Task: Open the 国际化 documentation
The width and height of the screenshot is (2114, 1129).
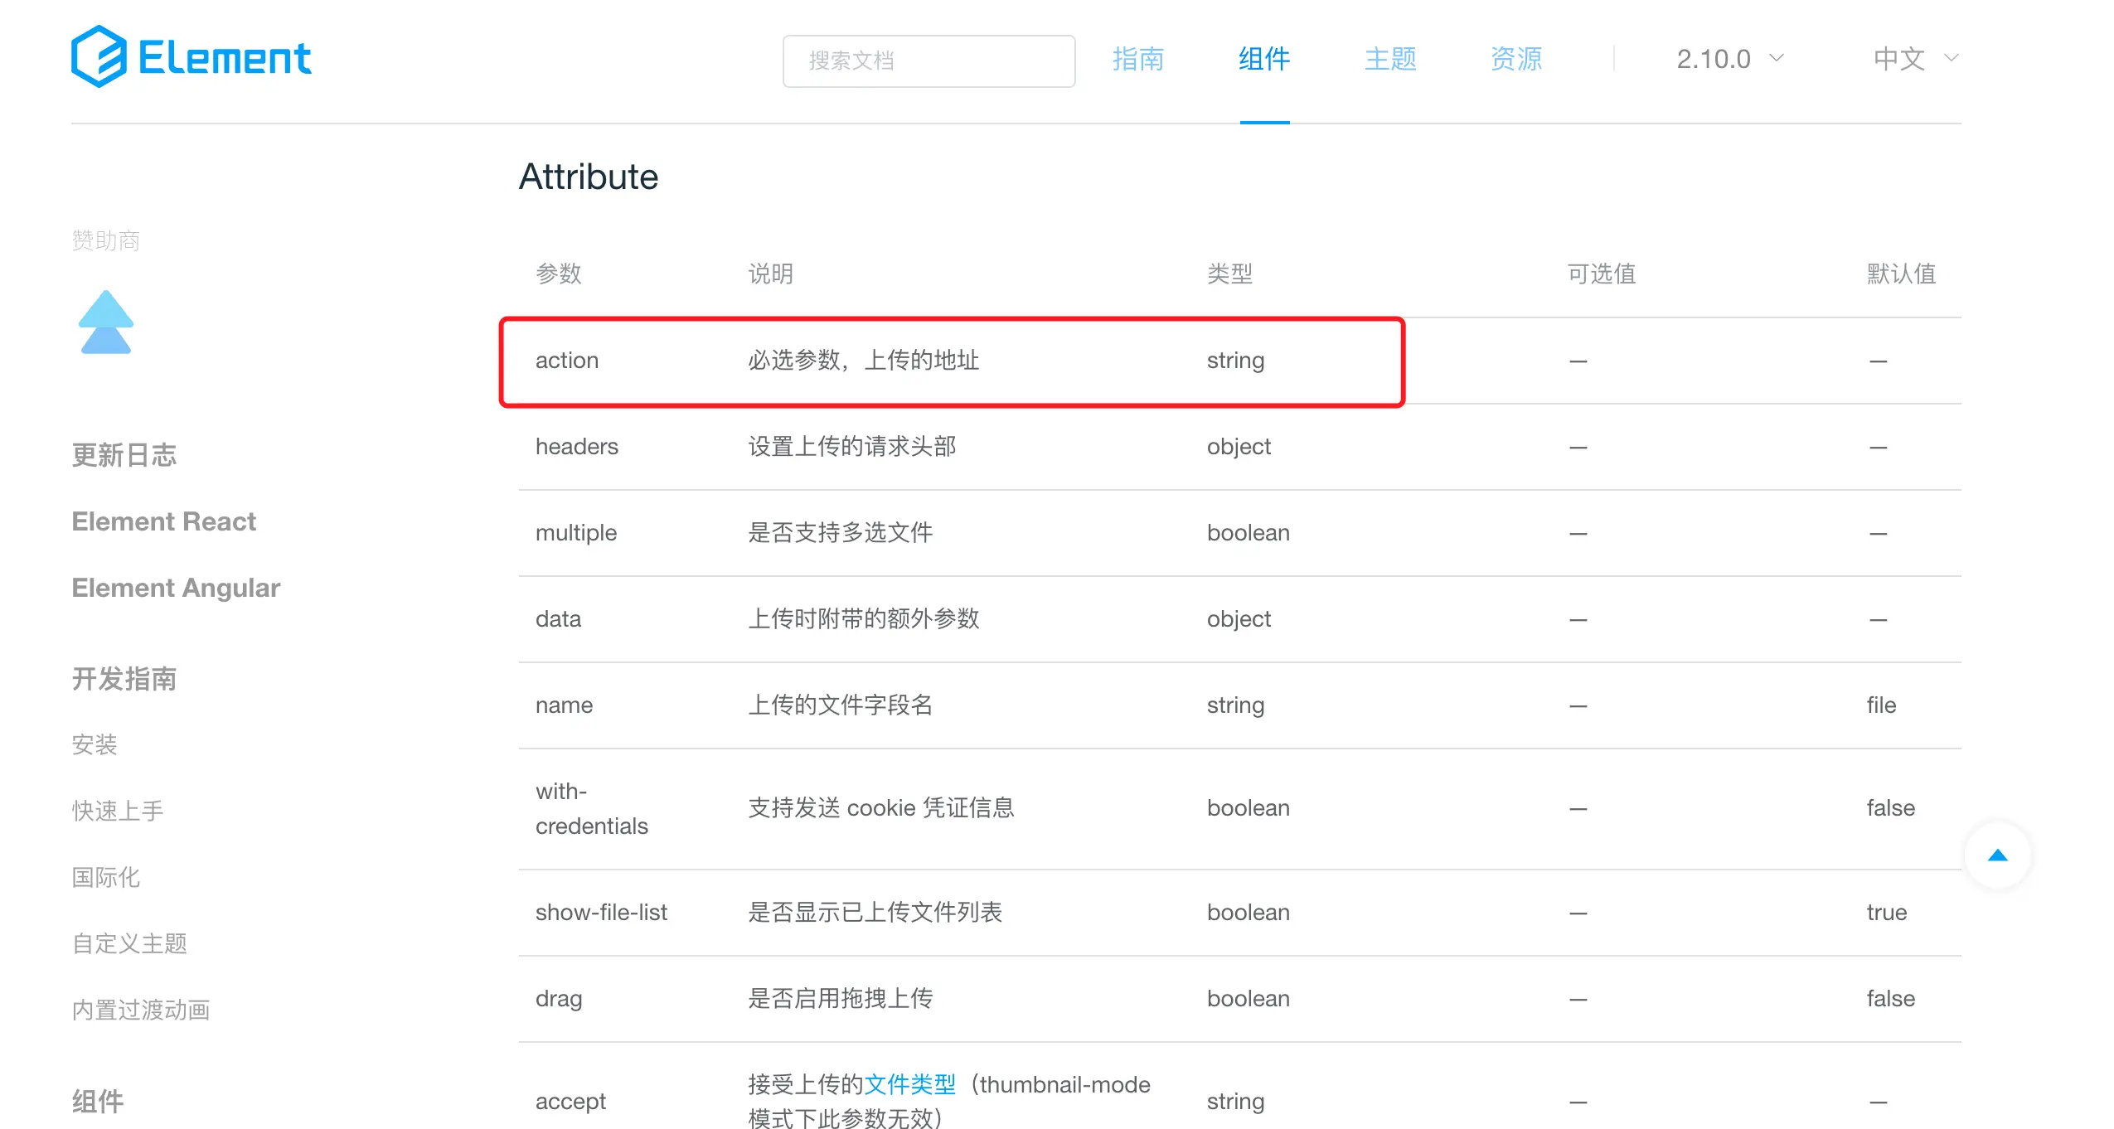Action: (105, 877)
